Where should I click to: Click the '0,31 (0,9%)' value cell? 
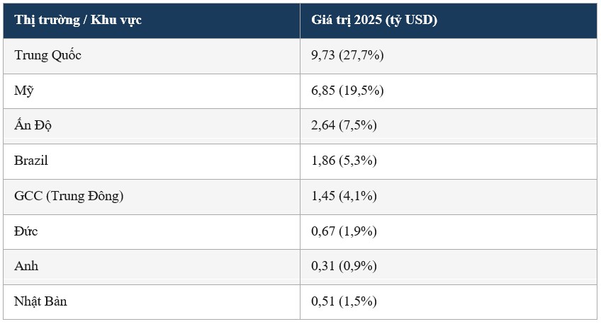pos(344,266)
